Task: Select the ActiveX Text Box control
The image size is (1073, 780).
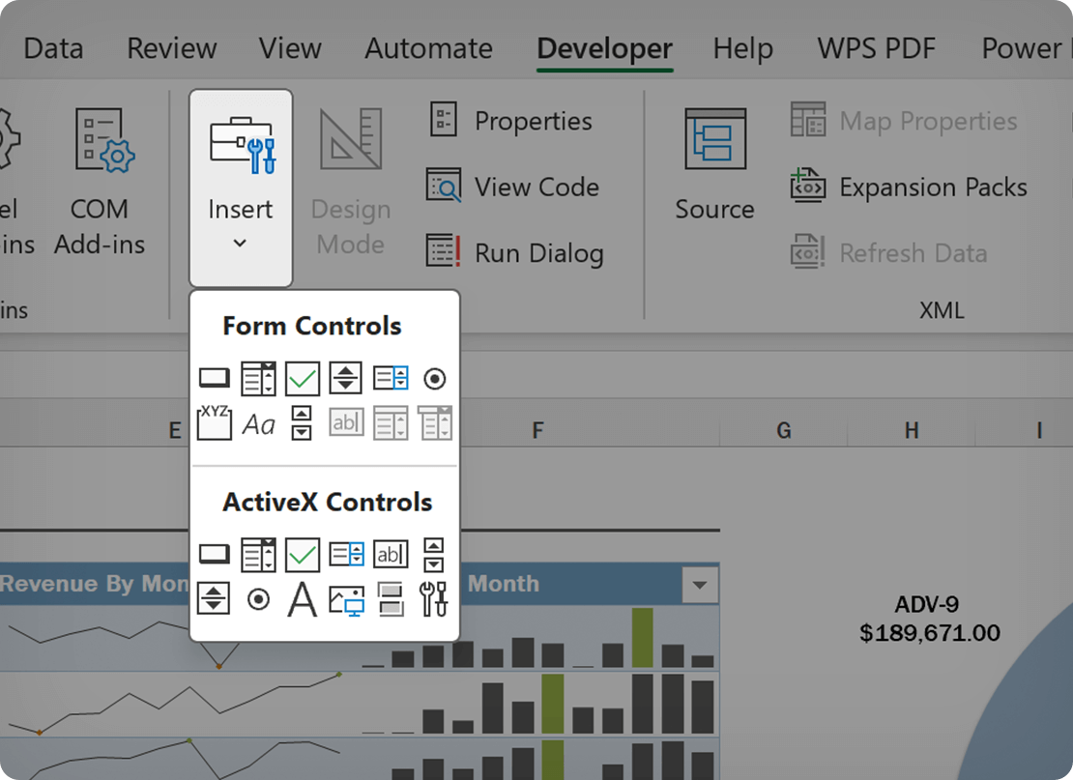Action: [391, 554]
